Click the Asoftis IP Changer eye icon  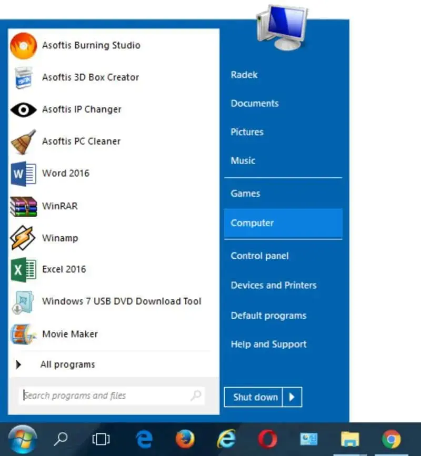(24, 110)
